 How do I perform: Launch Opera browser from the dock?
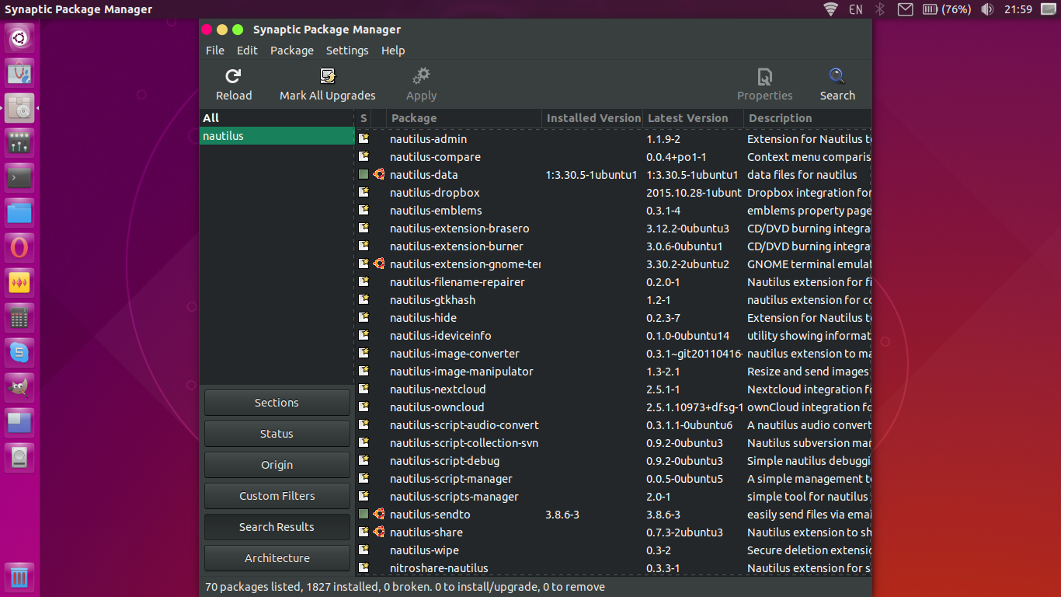(19, 247)
